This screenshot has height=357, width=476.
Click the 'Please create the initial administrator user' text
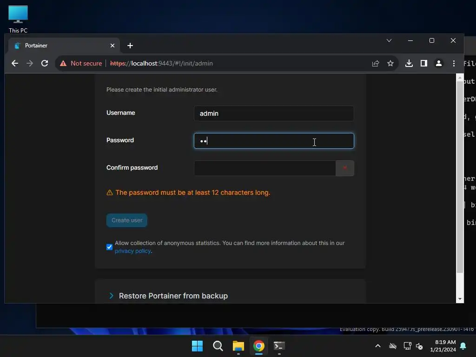(x=162, y=90)
